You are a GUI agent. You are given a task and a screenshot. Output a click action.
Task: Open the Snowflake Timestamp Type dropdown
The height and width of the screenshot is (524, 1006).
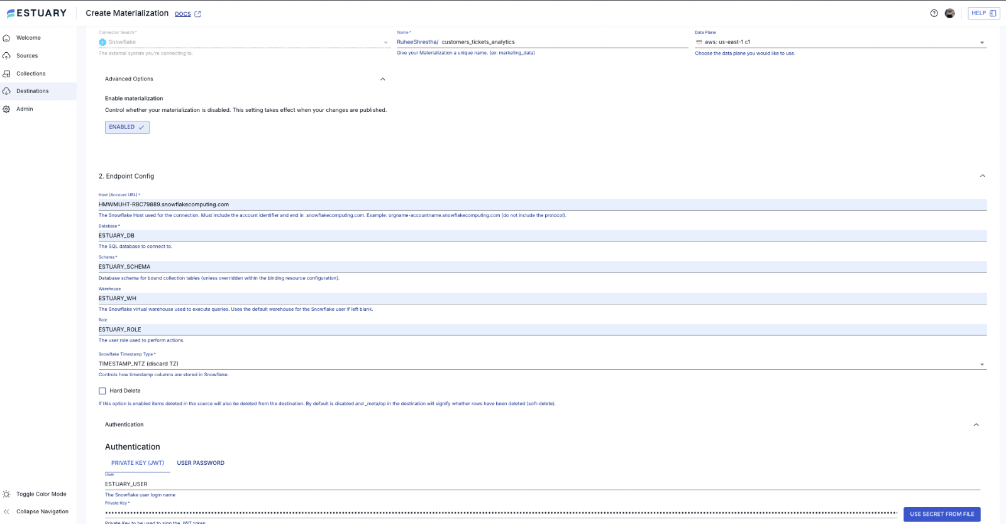point(543,364)
